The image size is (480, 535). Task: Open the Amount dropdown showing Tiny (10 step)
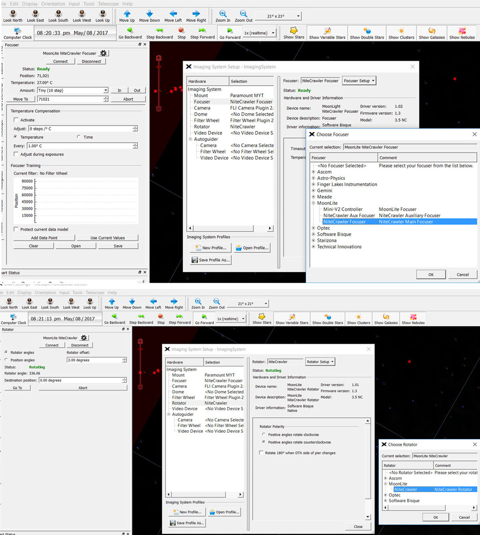point(105,90)
